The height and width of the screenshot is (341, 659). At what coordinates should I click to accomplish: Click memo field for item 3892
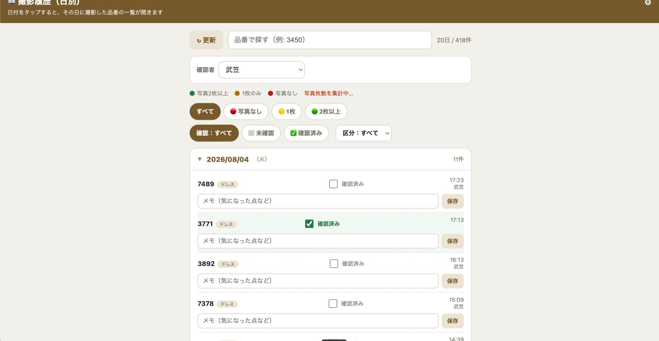pos(318,281)
